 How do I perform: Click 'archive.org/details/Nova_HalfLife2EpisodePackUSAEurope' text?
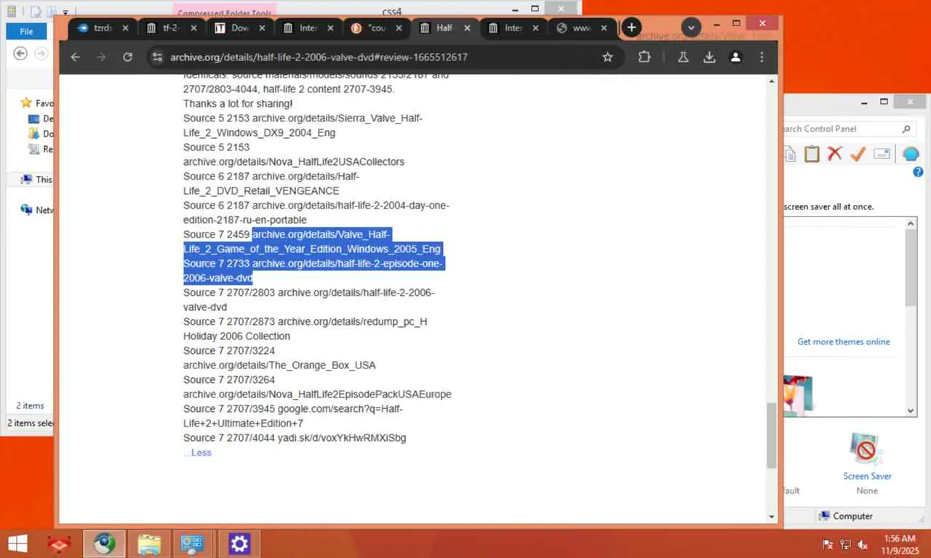tap(317, 395)
